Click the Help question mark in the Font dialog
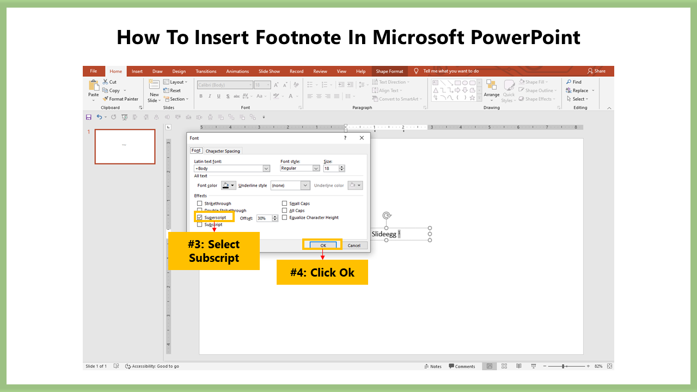The height and width of the screenshot is (392, 697). point(345,138)
